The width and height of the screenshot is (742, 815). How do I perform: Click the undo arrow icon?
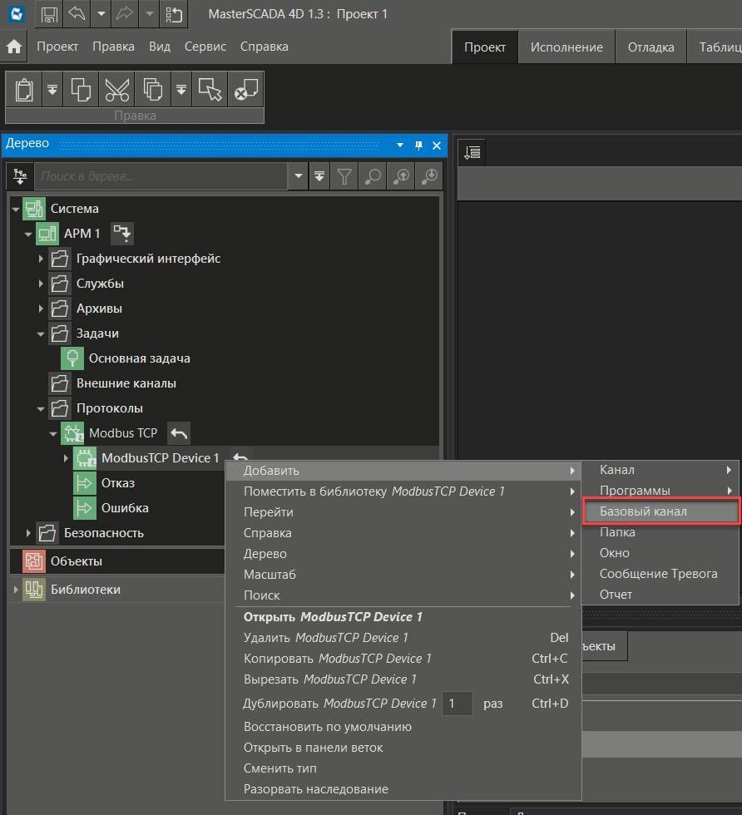pos(76,14)
